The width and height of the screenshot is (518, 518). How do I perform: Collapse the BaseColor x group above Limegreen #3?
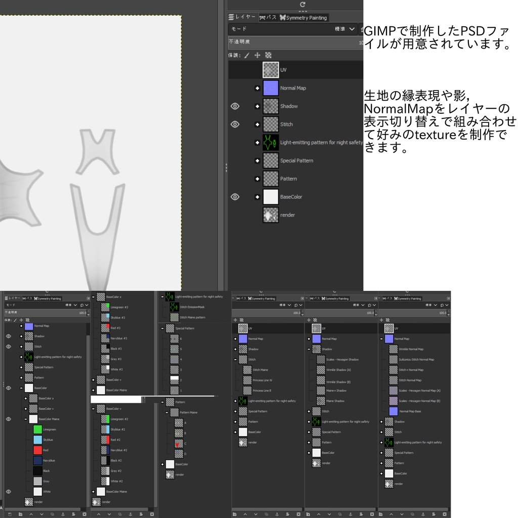(93, 296)
